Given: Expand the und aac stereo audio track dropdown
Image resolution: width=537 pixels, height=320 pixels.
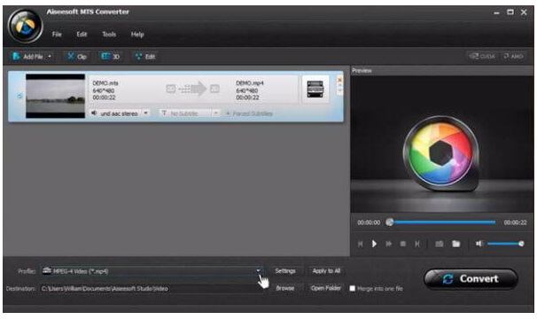Looking at the screenshot, I should [x=146, y=113].
